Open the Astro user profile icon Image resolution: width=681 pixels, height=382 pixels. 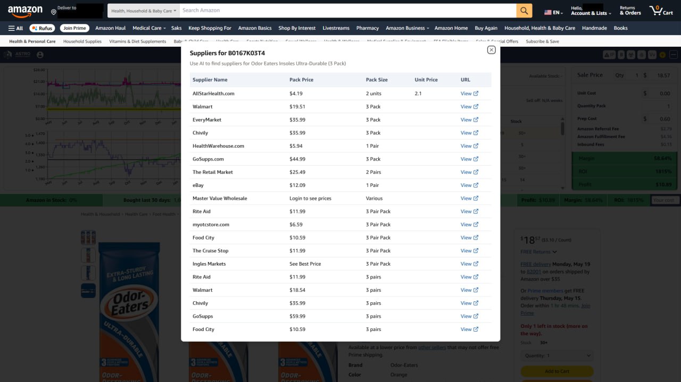pos(40,54)
